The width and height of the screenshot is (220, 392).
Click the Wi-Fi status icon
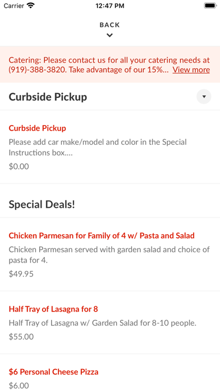point(31,6)
